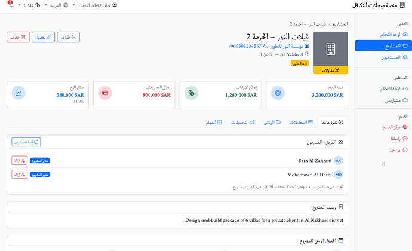
Task: Click the Sara Al-Zahrani name
Action: (315, 161)
